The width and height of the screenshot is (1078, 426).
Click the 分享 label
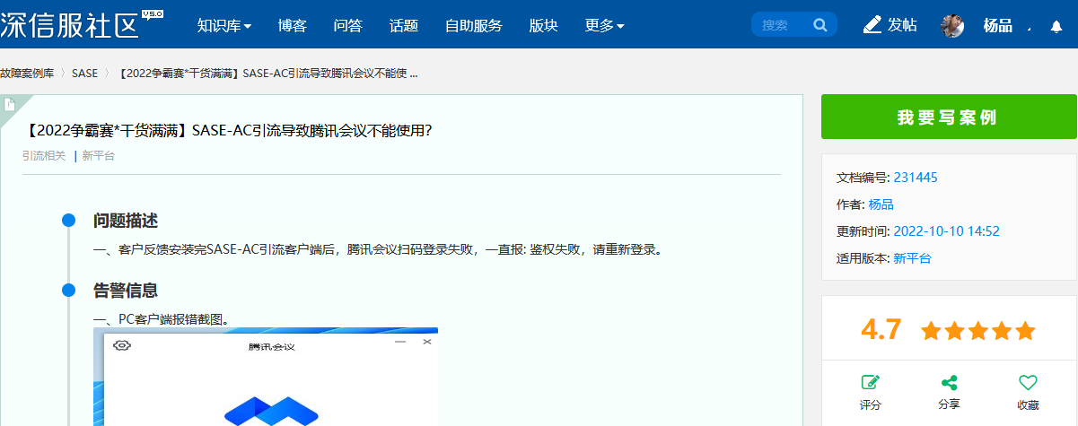949,404
